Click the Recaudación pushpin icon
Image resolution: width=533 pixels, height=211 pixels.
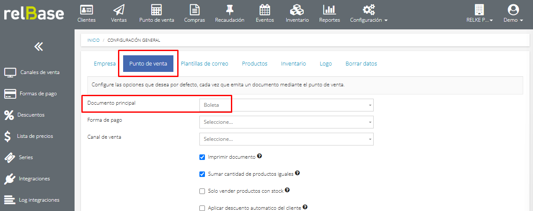230,10
